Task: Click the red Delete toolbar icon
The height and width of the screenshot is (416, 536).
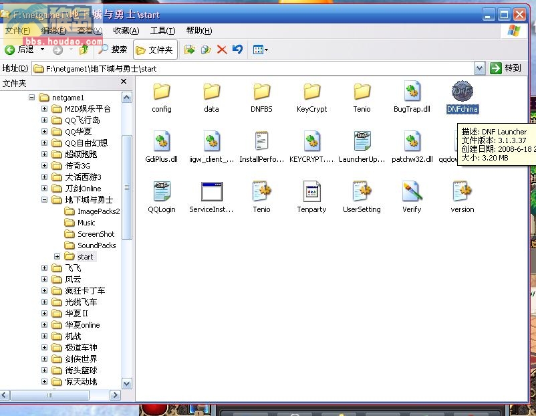Action: [x=222, y=50]
